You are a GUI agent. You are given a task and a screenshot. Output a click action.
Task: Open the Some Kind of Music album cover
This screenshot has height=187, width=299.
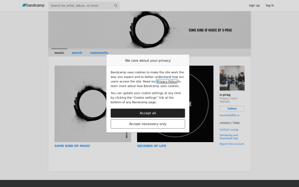tap(93, 104)
